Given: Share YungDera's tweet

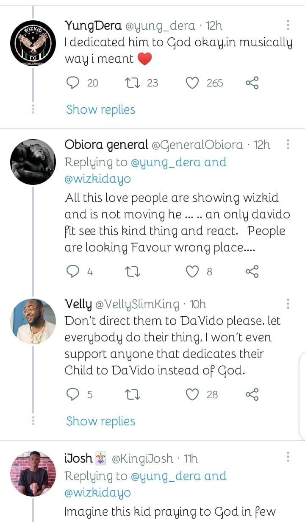Looking at the screenshot, I should pos(252,83).
